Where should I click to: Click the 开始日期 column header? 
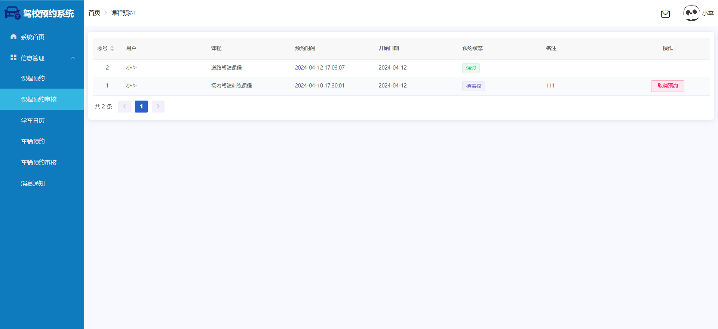pos(389,48)
